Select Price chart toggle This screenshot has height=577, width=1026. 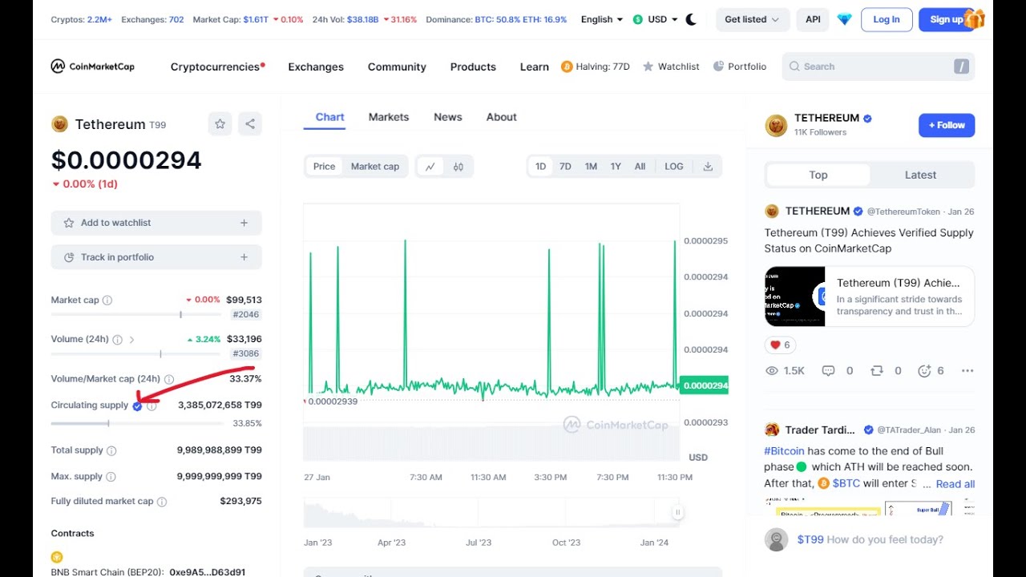[x=324, y=167]
